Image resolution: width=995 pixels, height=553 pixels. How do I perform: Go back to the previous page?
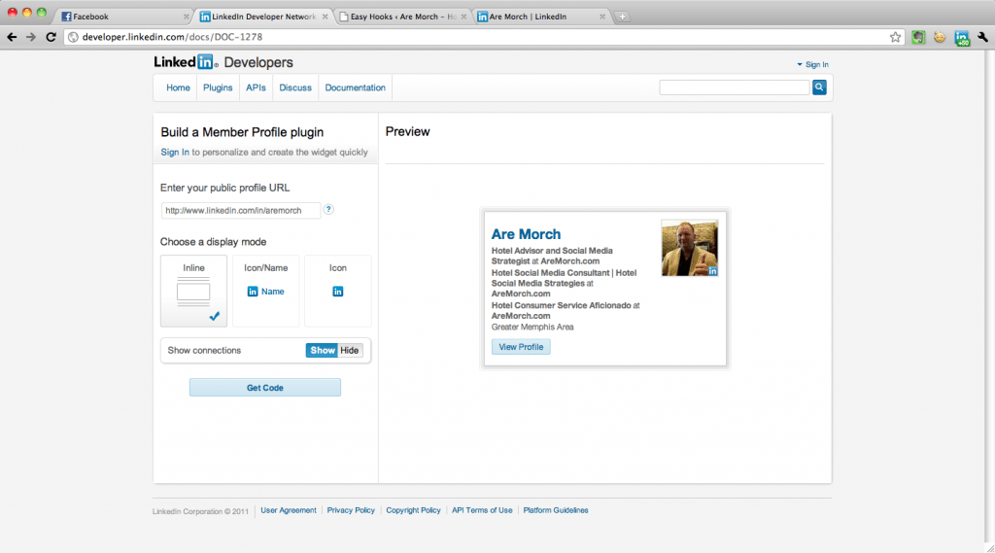coord(12,37)
